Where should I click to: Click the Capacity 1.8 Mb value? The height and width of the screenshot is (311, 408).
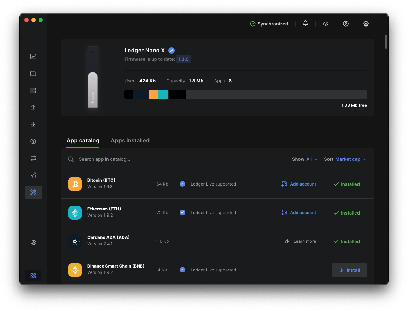(x=196, y=81)
